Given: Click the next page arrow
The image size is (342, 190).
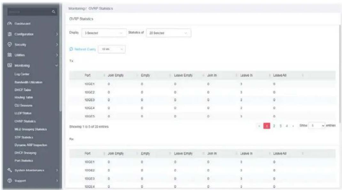Looking at the screenshot, I should (x=293, y=126).
